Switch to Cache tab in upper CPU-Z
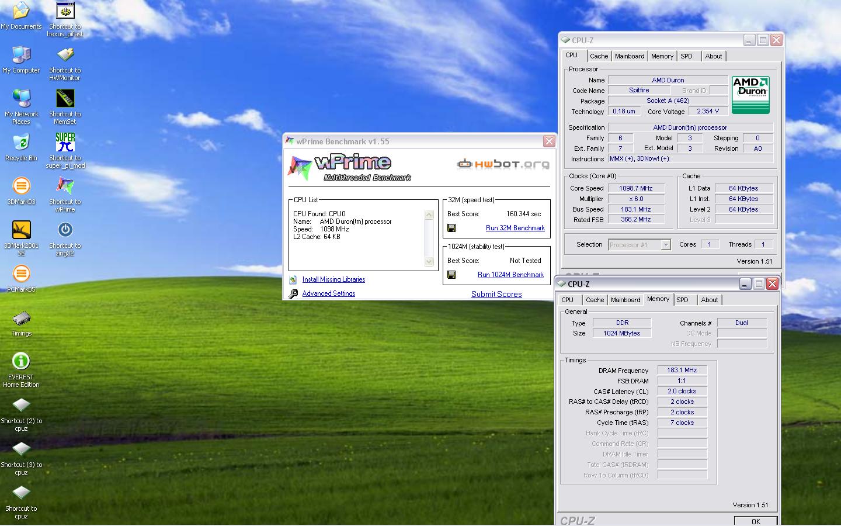This screenshot has height=526, width=841. pyautogui.click(x=599, y=56)
